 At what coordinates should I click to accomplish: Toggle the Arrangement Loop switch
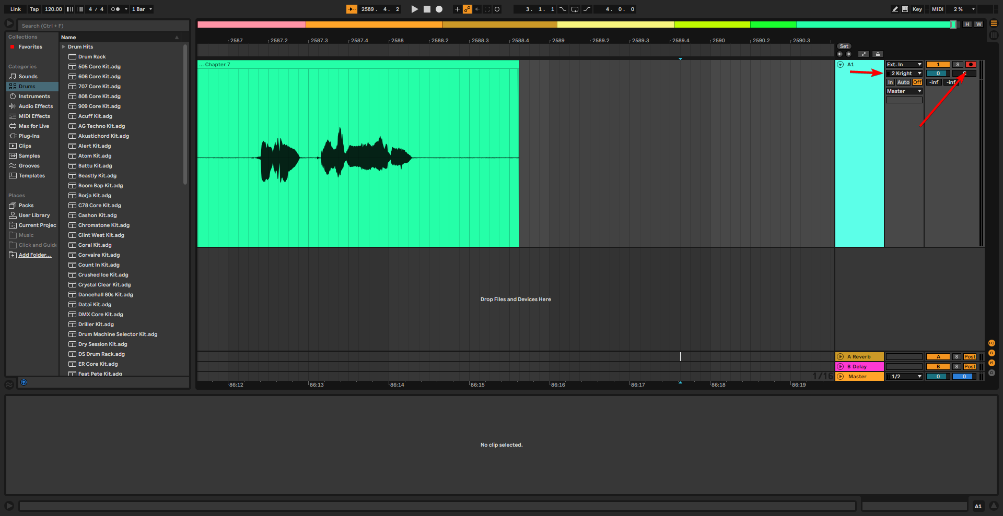(575, 9)
